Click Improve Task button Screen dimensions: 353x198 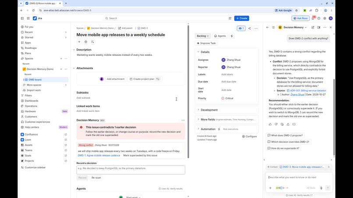coord(206,43)
